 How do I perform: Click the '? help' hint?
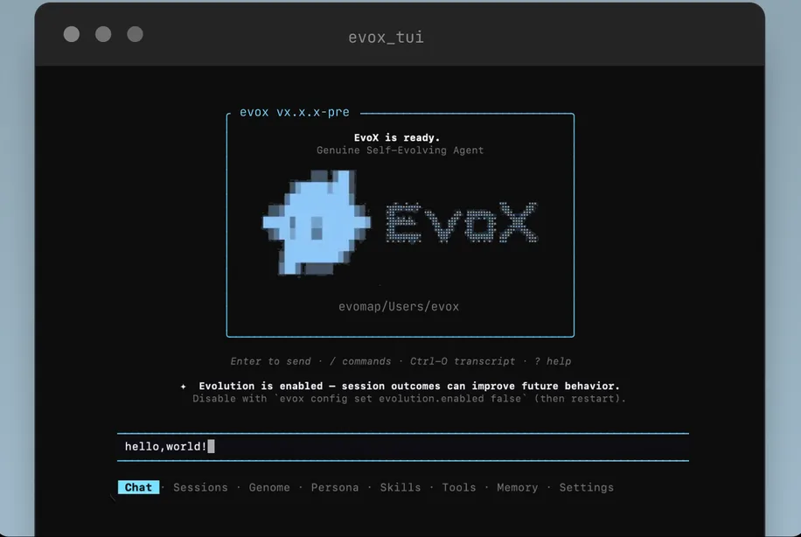click(553, 361)
